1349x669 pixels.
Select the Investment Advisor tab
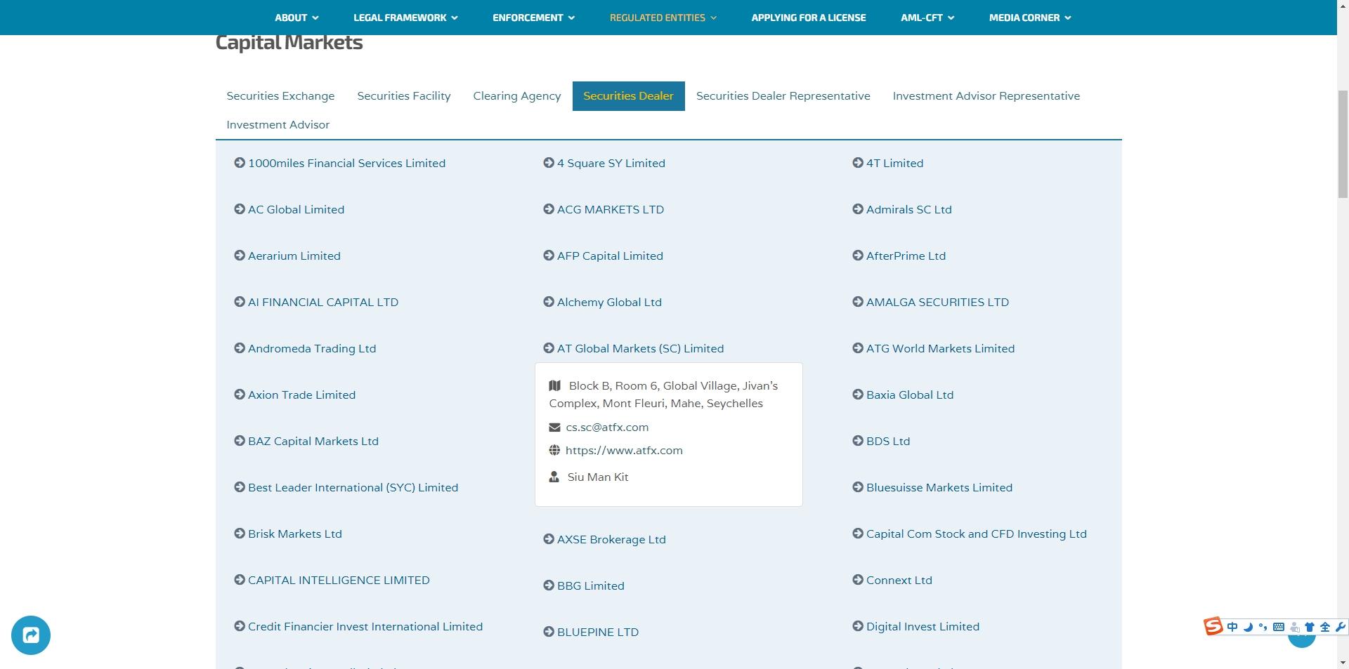click(278, 125)
